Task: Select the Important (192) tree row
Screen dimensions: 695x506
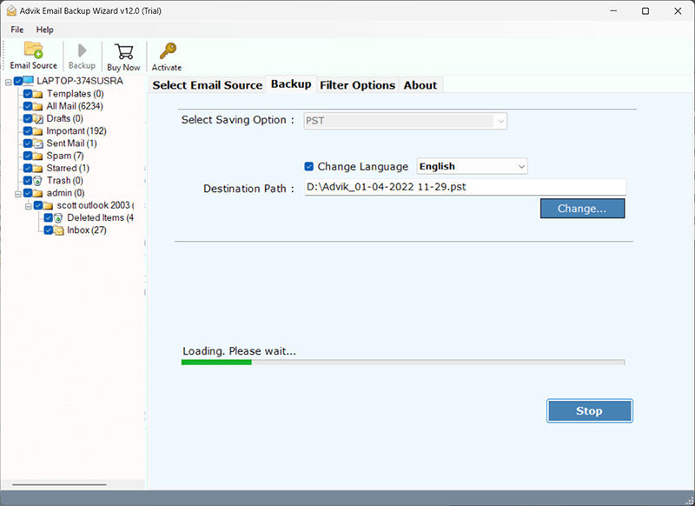Action: point(76,130)
